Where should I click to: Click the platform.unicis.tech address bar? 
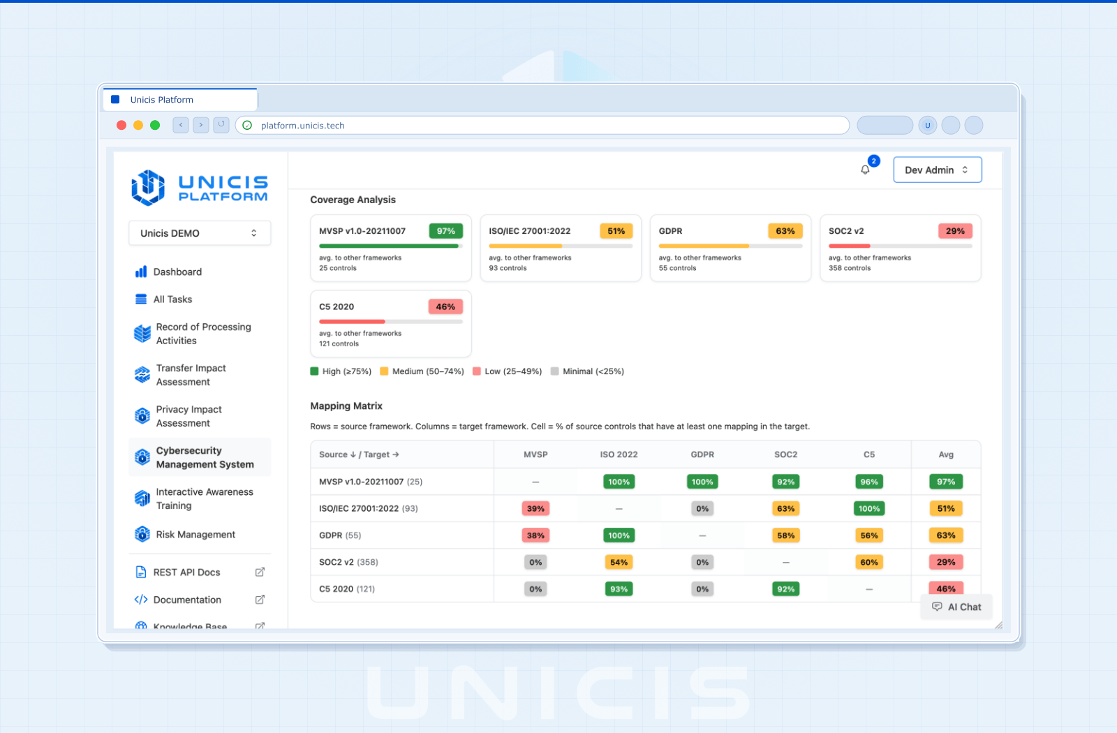542,125
